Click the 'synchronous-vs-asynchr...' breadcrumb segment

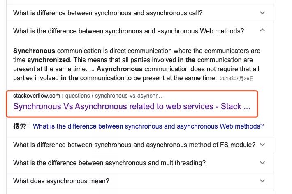coord(128,96)
